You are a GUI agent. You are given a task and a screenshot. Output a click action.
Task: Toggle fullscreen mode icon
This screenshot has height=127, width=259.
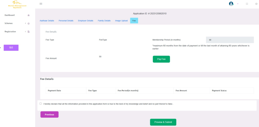247,4
